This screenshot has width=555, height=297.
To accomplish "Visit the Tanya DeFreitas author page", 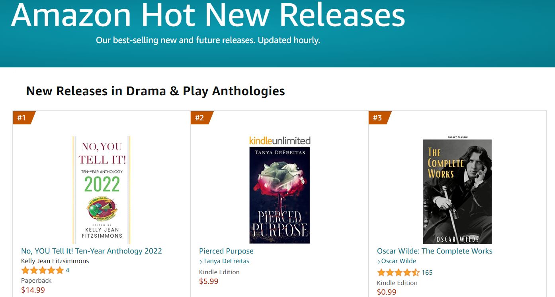I will (224, 261).
